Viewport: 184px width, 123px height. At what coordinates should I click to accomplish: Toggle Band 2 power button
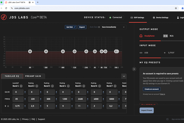(x=37, y=86)
